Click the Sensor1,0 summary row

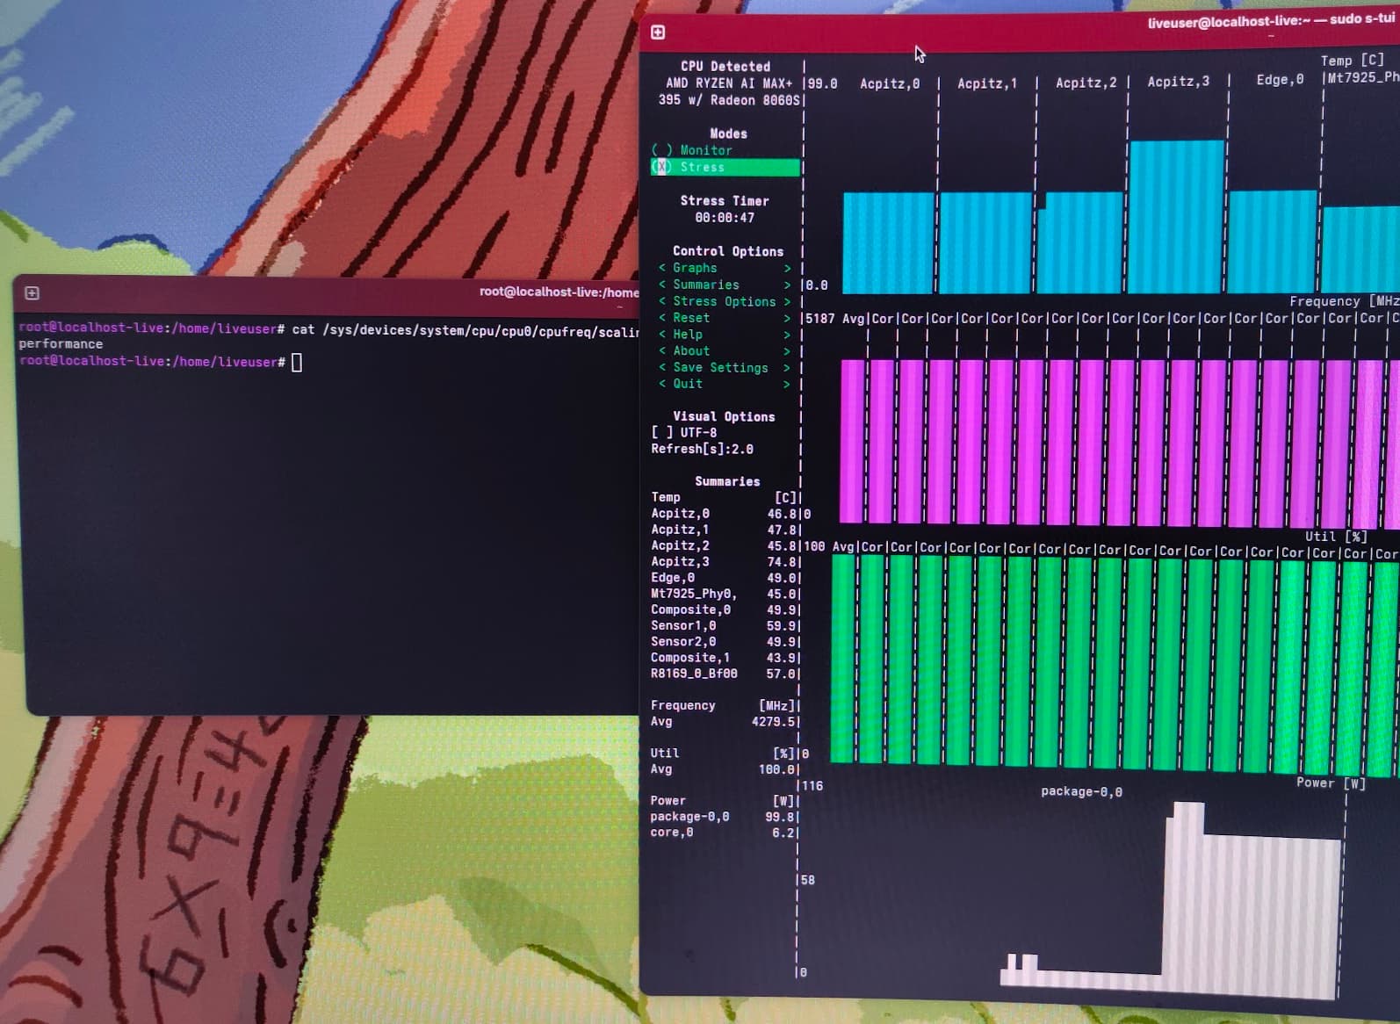pos(725,625)
